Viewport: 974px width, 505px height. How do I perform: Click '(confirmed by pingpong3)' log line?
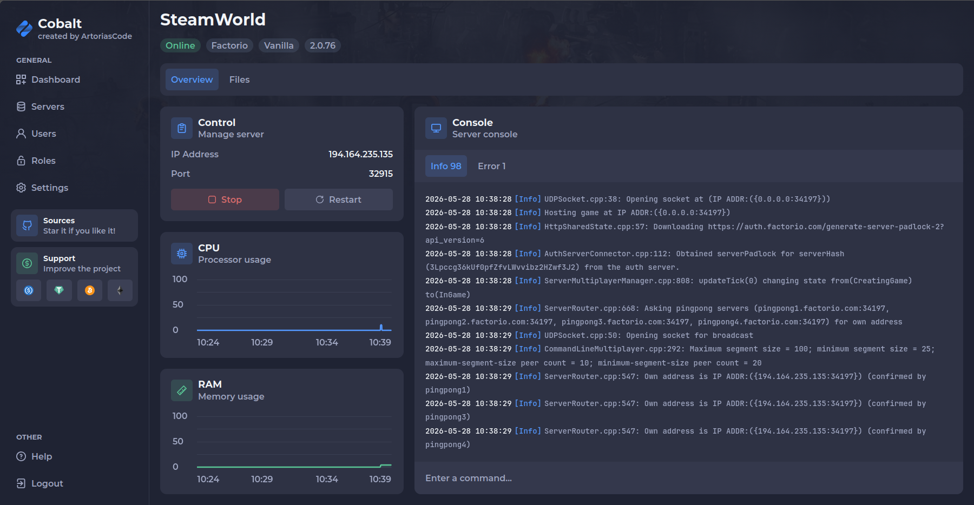676,410
